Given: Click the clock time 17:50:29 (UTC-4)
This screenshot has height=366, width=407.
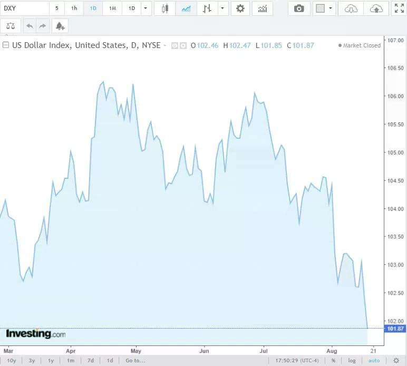Looking at the screenshot, I should [x=297, y=361].
